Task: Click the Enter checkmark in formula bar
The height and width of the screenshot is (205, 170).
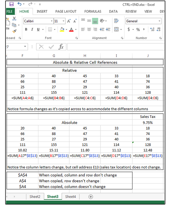Action: point(51,47)
